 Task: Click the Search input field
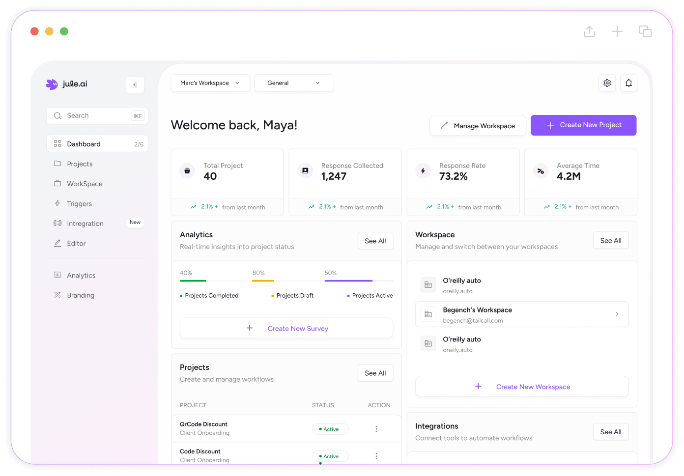[x=97, y=116]
